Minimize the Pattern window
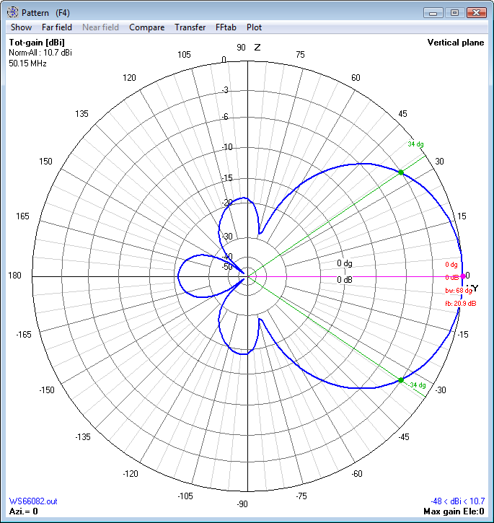Screen dimensions: 494x523 click(433, 13)
